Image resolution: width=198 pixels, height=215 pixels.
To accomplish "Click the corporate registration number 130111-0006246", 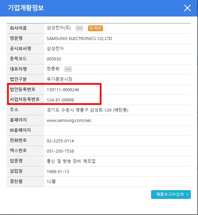I will click(x=63, y=90).
